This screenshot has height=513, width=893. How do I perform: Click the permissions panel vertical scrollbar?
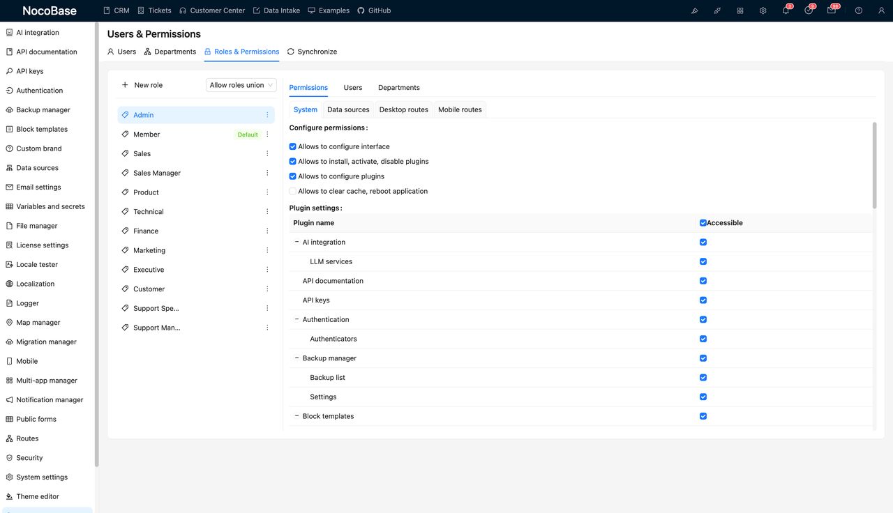[x=874, y=165]
